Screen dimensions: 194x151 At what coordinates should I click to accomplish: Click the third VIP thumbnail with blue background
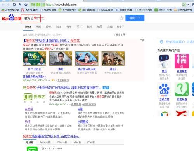(x=87, y=58)
